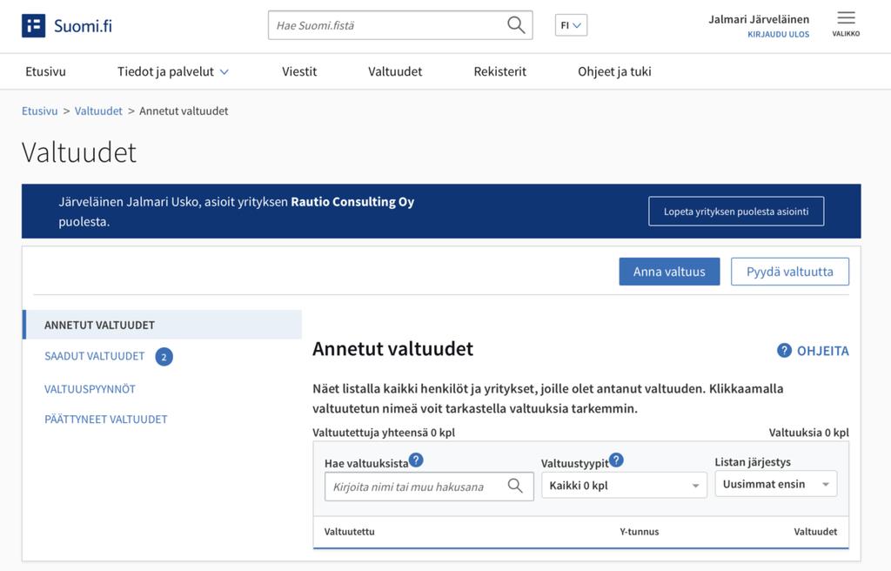The height and width of the screenshot is (571, 891).
Task: Click the Etusivu breadcrumb link
Action: click(40, 111)
